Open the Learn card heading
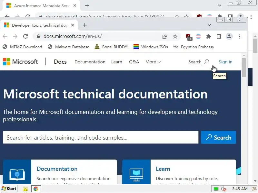The width and height of the screenshot is (258, 193). click(163, 169)
